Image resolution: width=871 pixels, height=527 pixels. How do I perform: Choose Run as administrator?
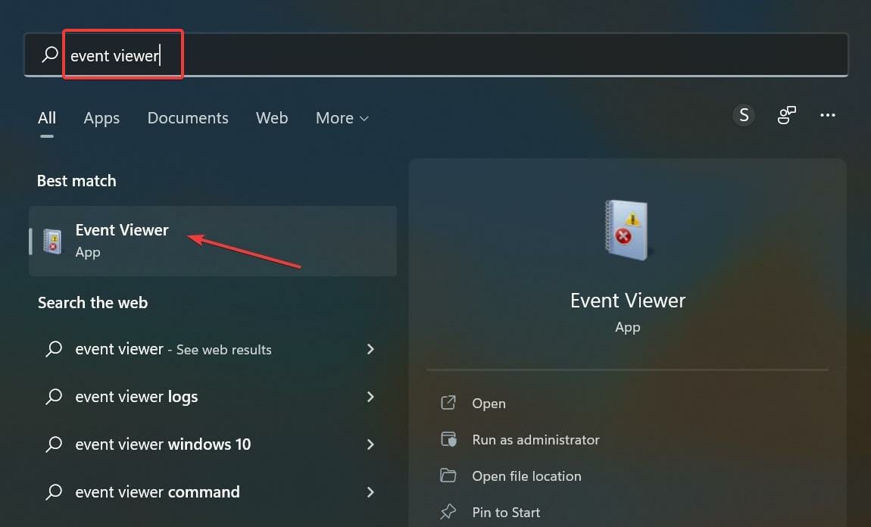coord(535,440)
